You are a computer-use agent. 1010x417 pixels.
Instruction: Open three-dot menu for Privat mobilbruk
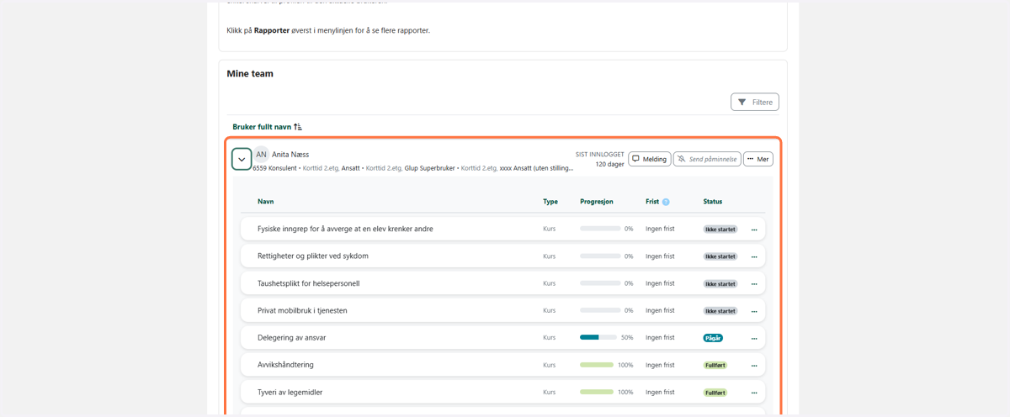pyautogui.click(x=754, y=311)
